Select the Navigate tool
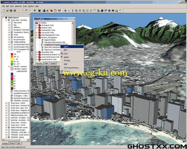 (65, 10)
